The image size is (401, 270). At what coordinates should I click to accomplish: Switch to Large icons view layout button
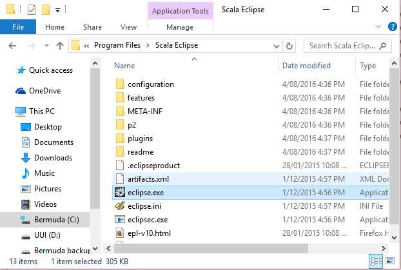[x=390, y=261]
